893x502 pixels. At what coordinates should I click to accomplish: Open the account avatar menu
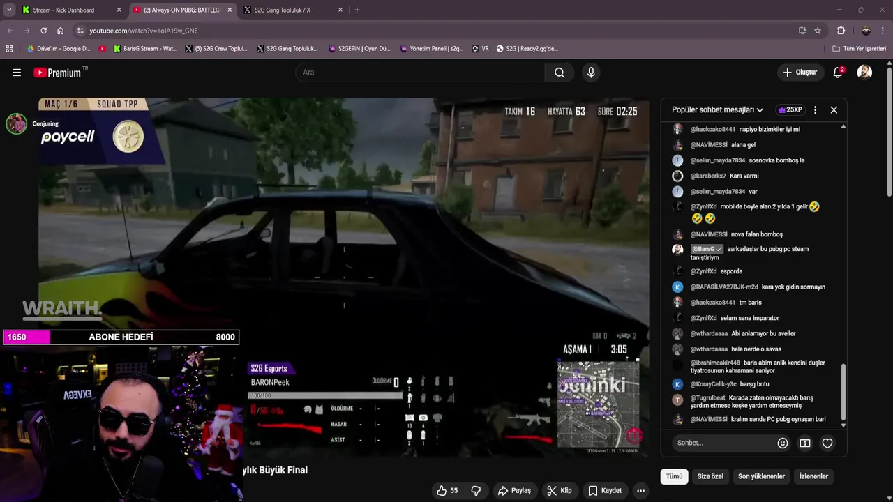[x=864, y=73]
